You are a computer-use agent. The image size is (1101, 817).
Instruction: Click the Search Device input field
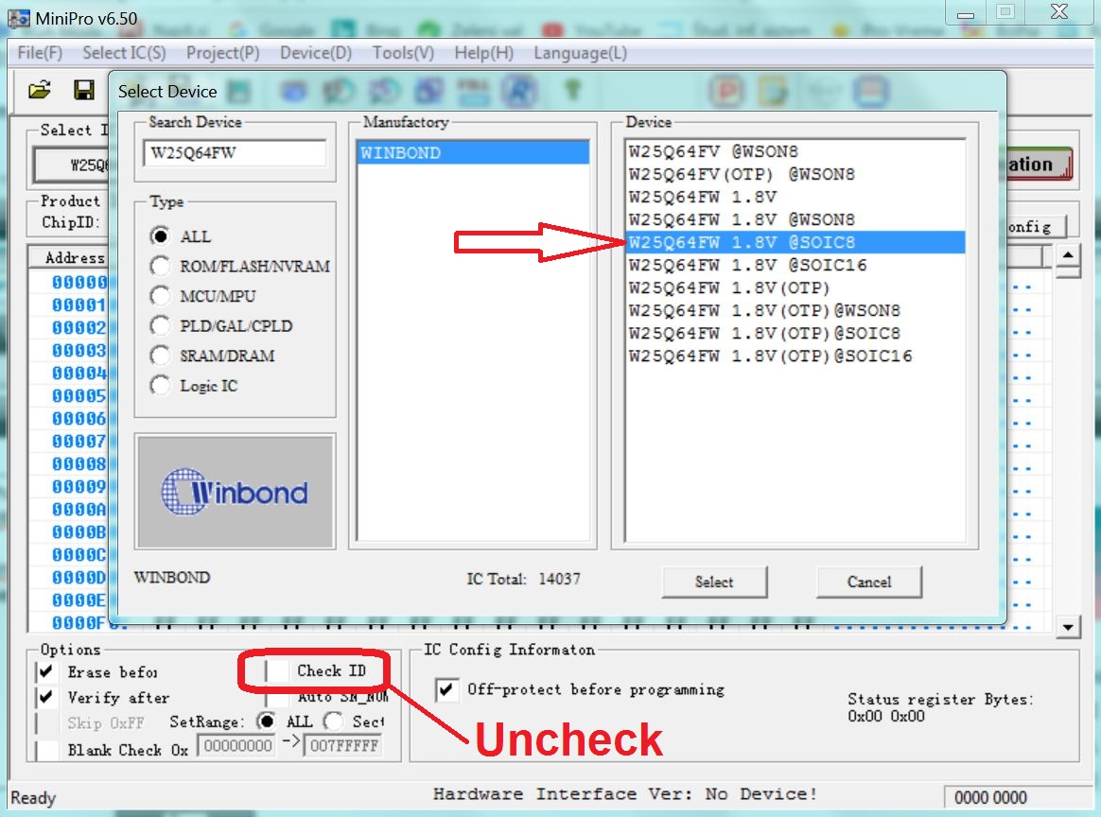235,152
